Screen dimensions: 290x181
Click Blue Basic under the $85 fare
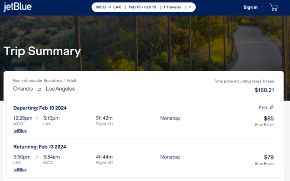(264, 125)
